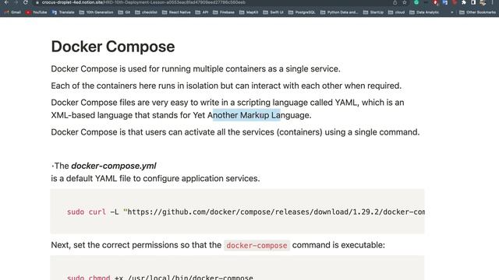
Task: Click the bold docker-compose.yml text
Action: (x=114, y=166)
